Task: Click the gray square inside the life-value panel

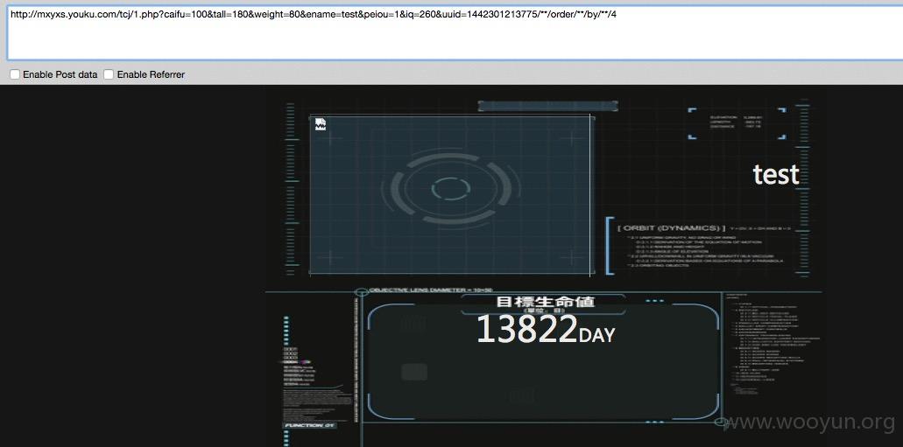Action: point(414,373)
